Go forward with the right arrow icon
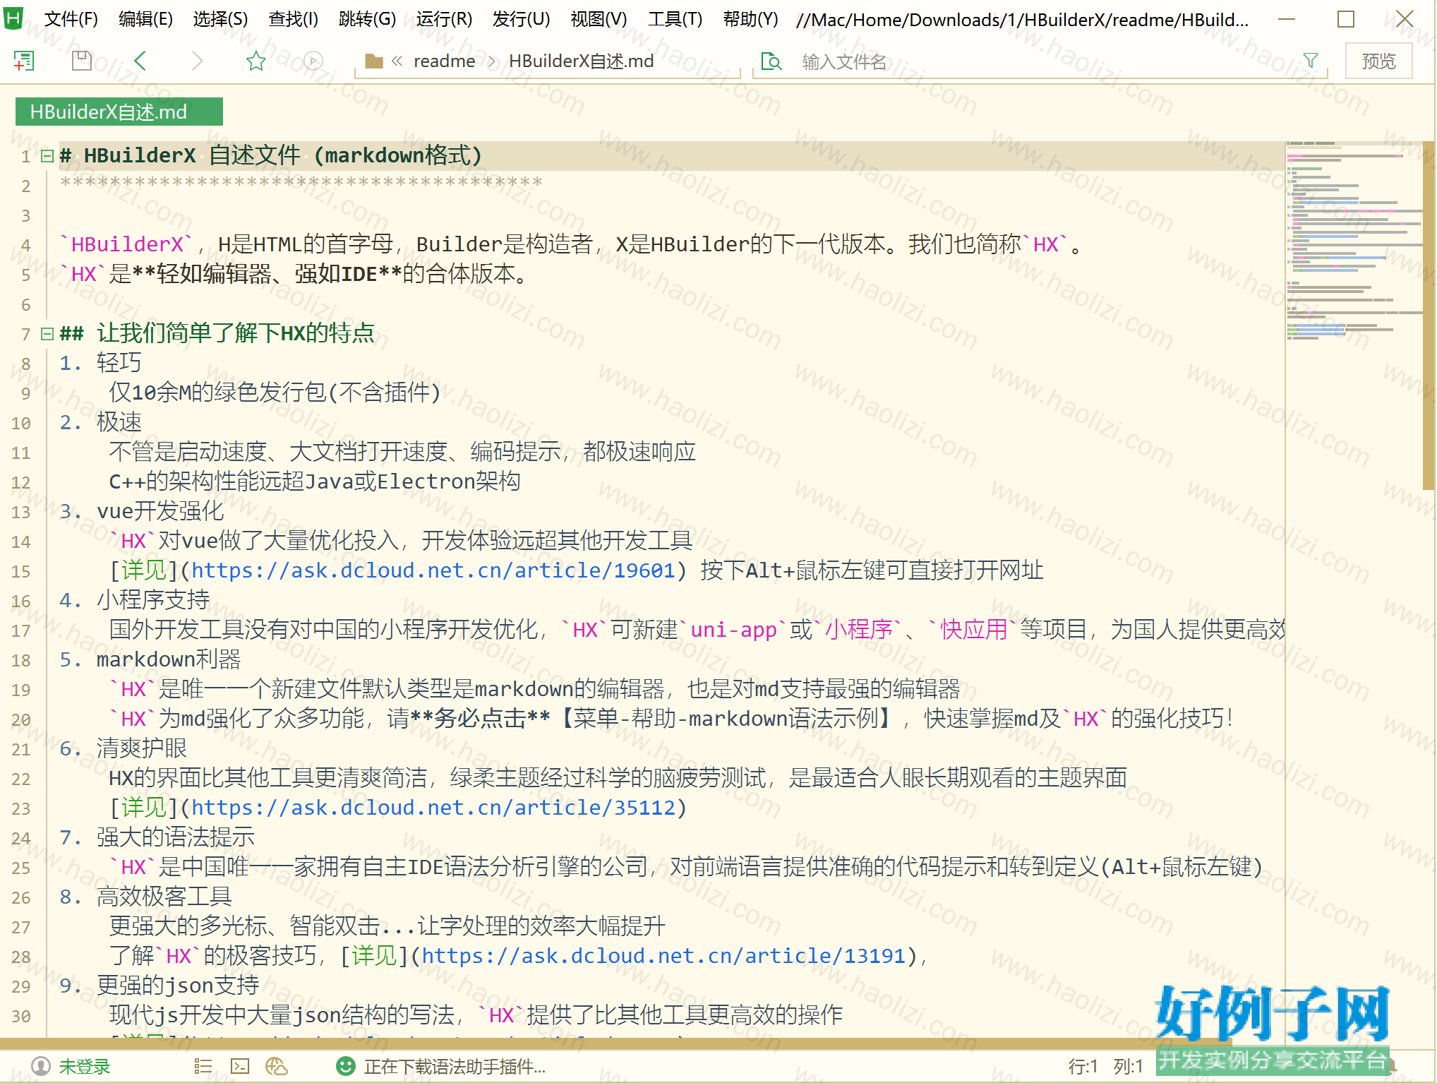 pos(198,61)
